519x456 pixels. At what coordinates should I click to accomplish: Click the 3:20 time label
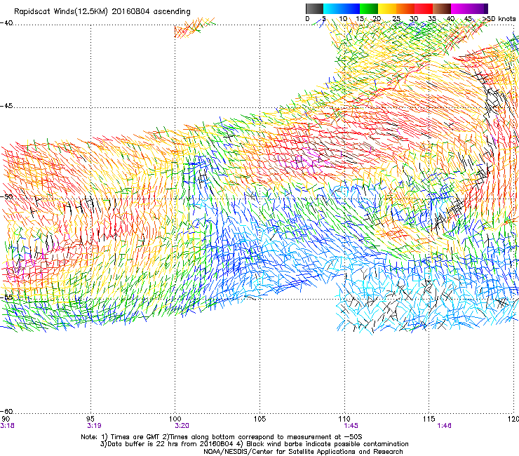pyautogui.click(x=182, y=426)
